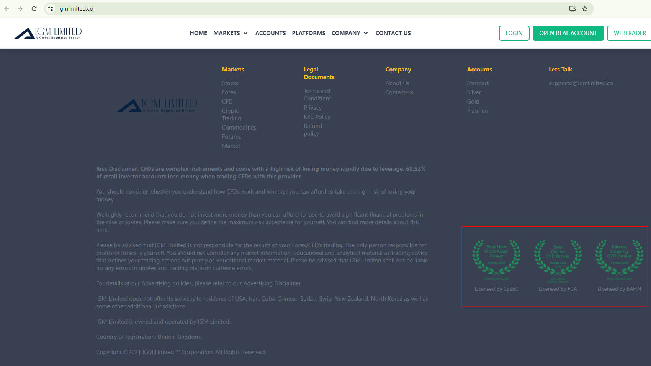Click the 'Accounts' footer column heading
651x366 pixels.
[480, 70]
